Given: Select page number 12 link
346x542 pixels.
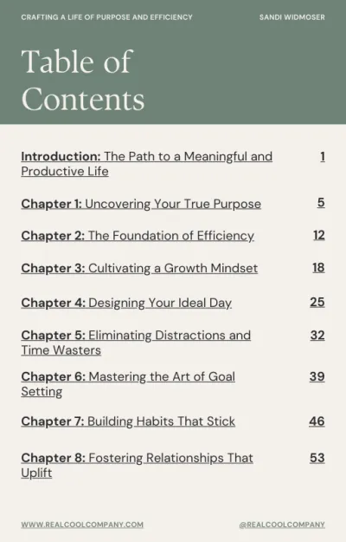Looking at the screenshot, I should pos(319,235).
